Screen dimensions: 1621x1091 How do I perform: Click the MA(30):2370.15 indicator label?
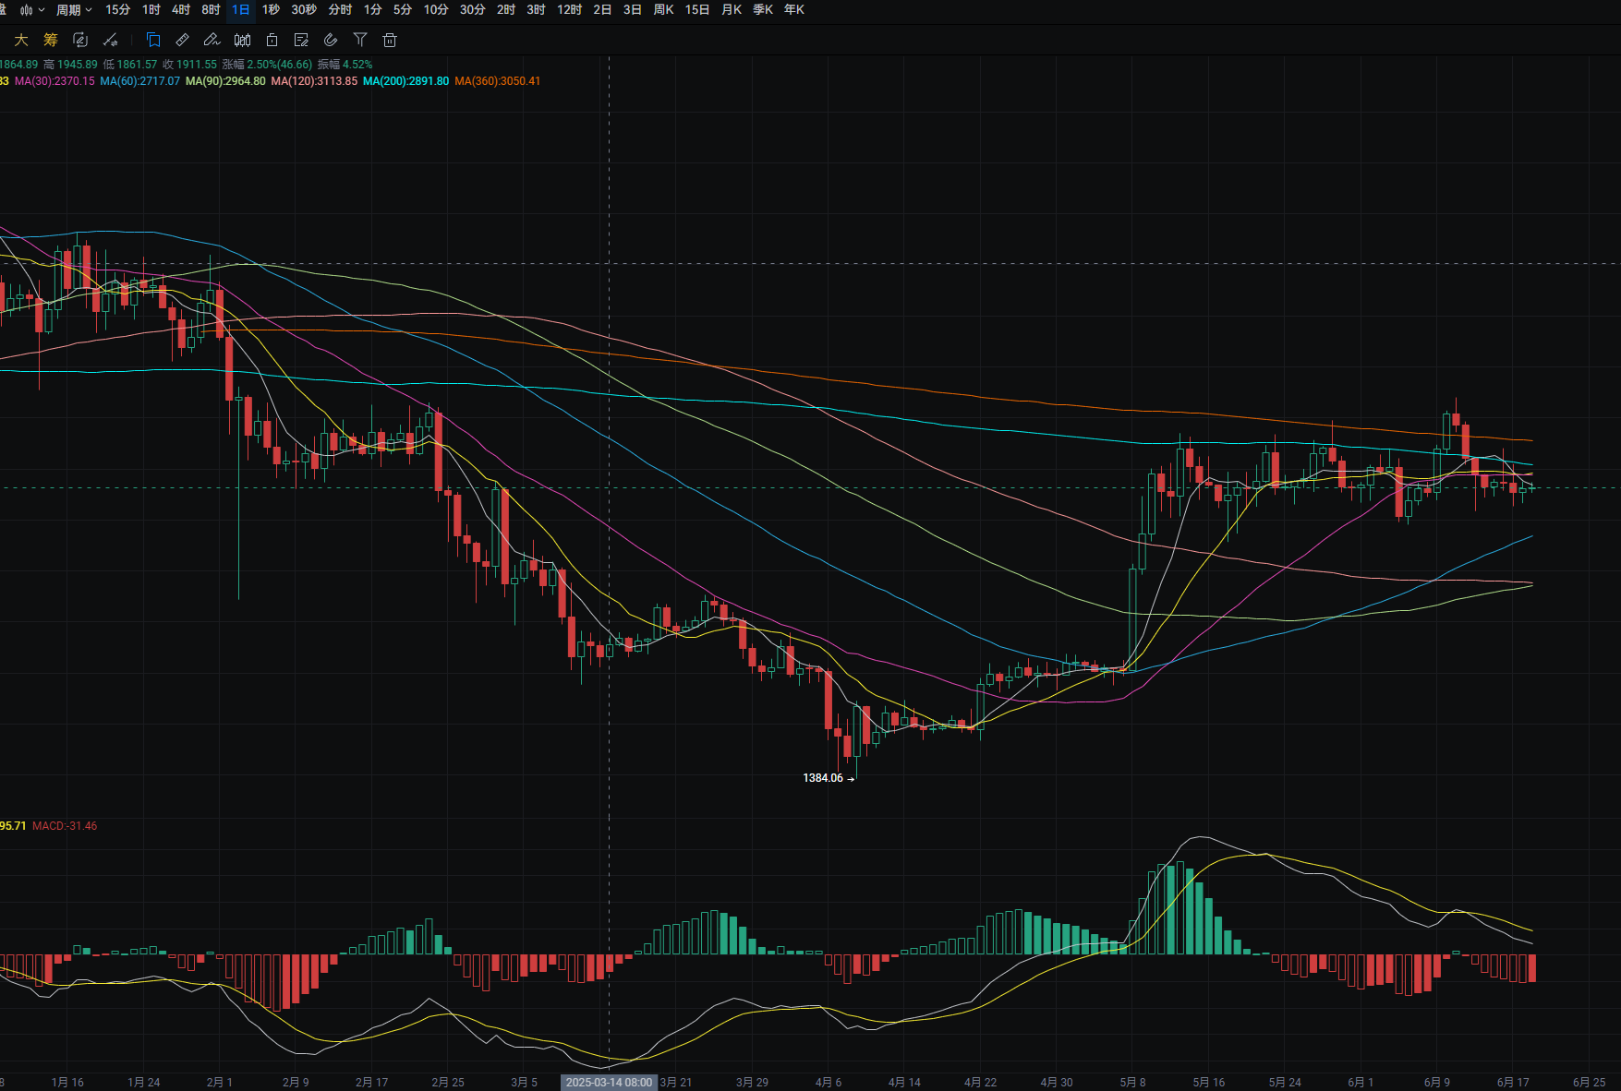pos(54,81)
